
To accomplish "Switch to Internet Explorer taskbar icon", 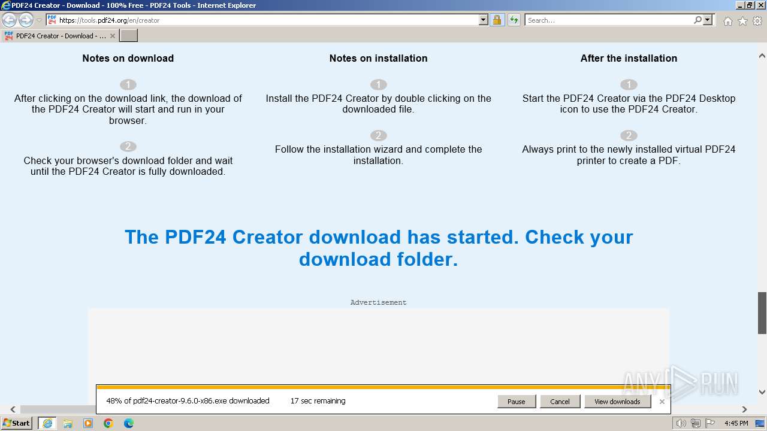I will click(47, 423).
